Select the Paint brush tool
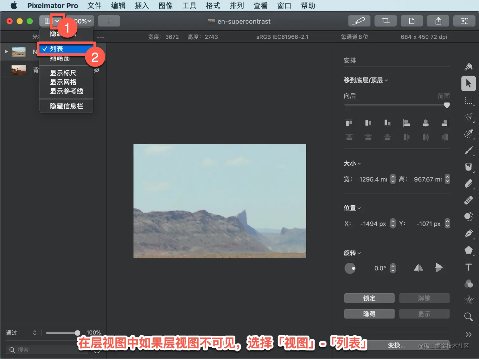 469,150
